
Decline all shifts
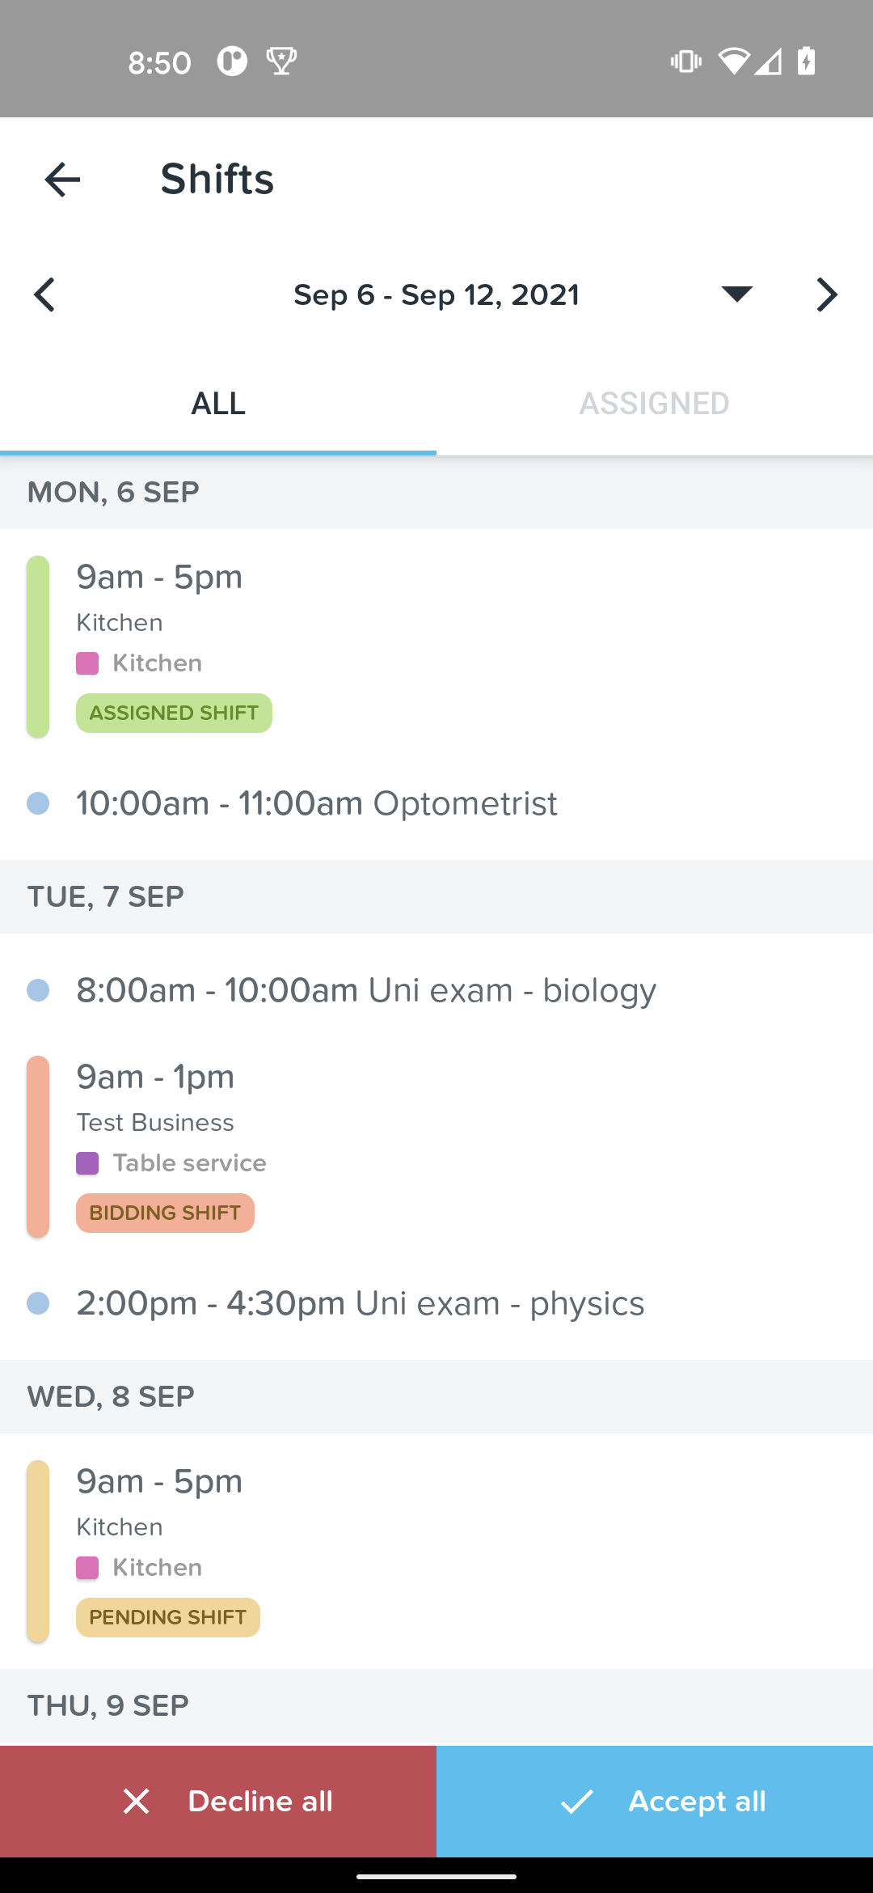pos(218,1801)
